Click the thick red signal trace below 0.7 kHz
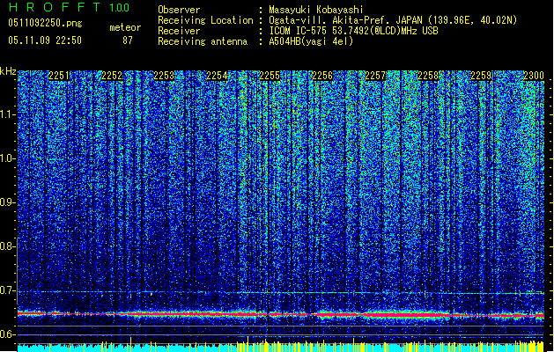The width and height of the screenshot is (554, 352). pyautogui.click(x=281, y=314)
